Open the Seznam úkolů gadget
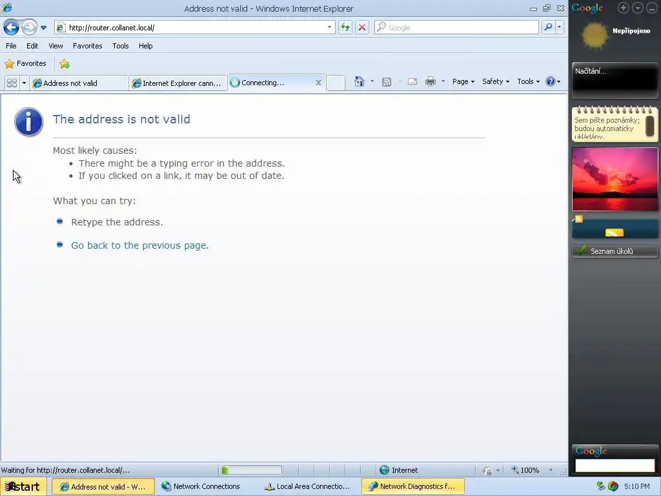Viewport: 661px width, 496px height. [x=615, y=251]
